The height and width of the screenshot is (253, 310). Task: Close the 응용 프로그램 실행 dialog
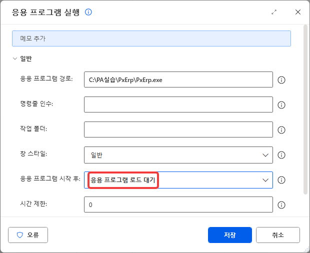tap(298, 12)
